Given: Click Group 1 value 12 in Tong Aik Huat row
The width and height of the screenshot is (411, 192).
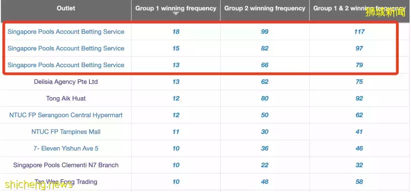Looking at the screenshot, I should [x=176, y=99].
